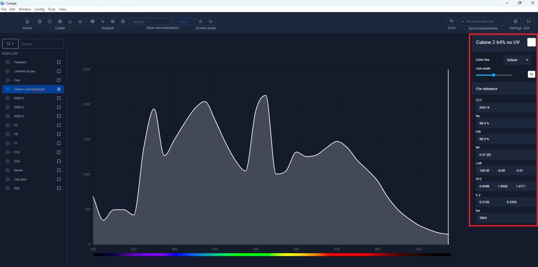The image size is (538, 267).
Task: Uncheck the Cabine Just Normlicht checkbox
Action: click(x=59, y=89)
